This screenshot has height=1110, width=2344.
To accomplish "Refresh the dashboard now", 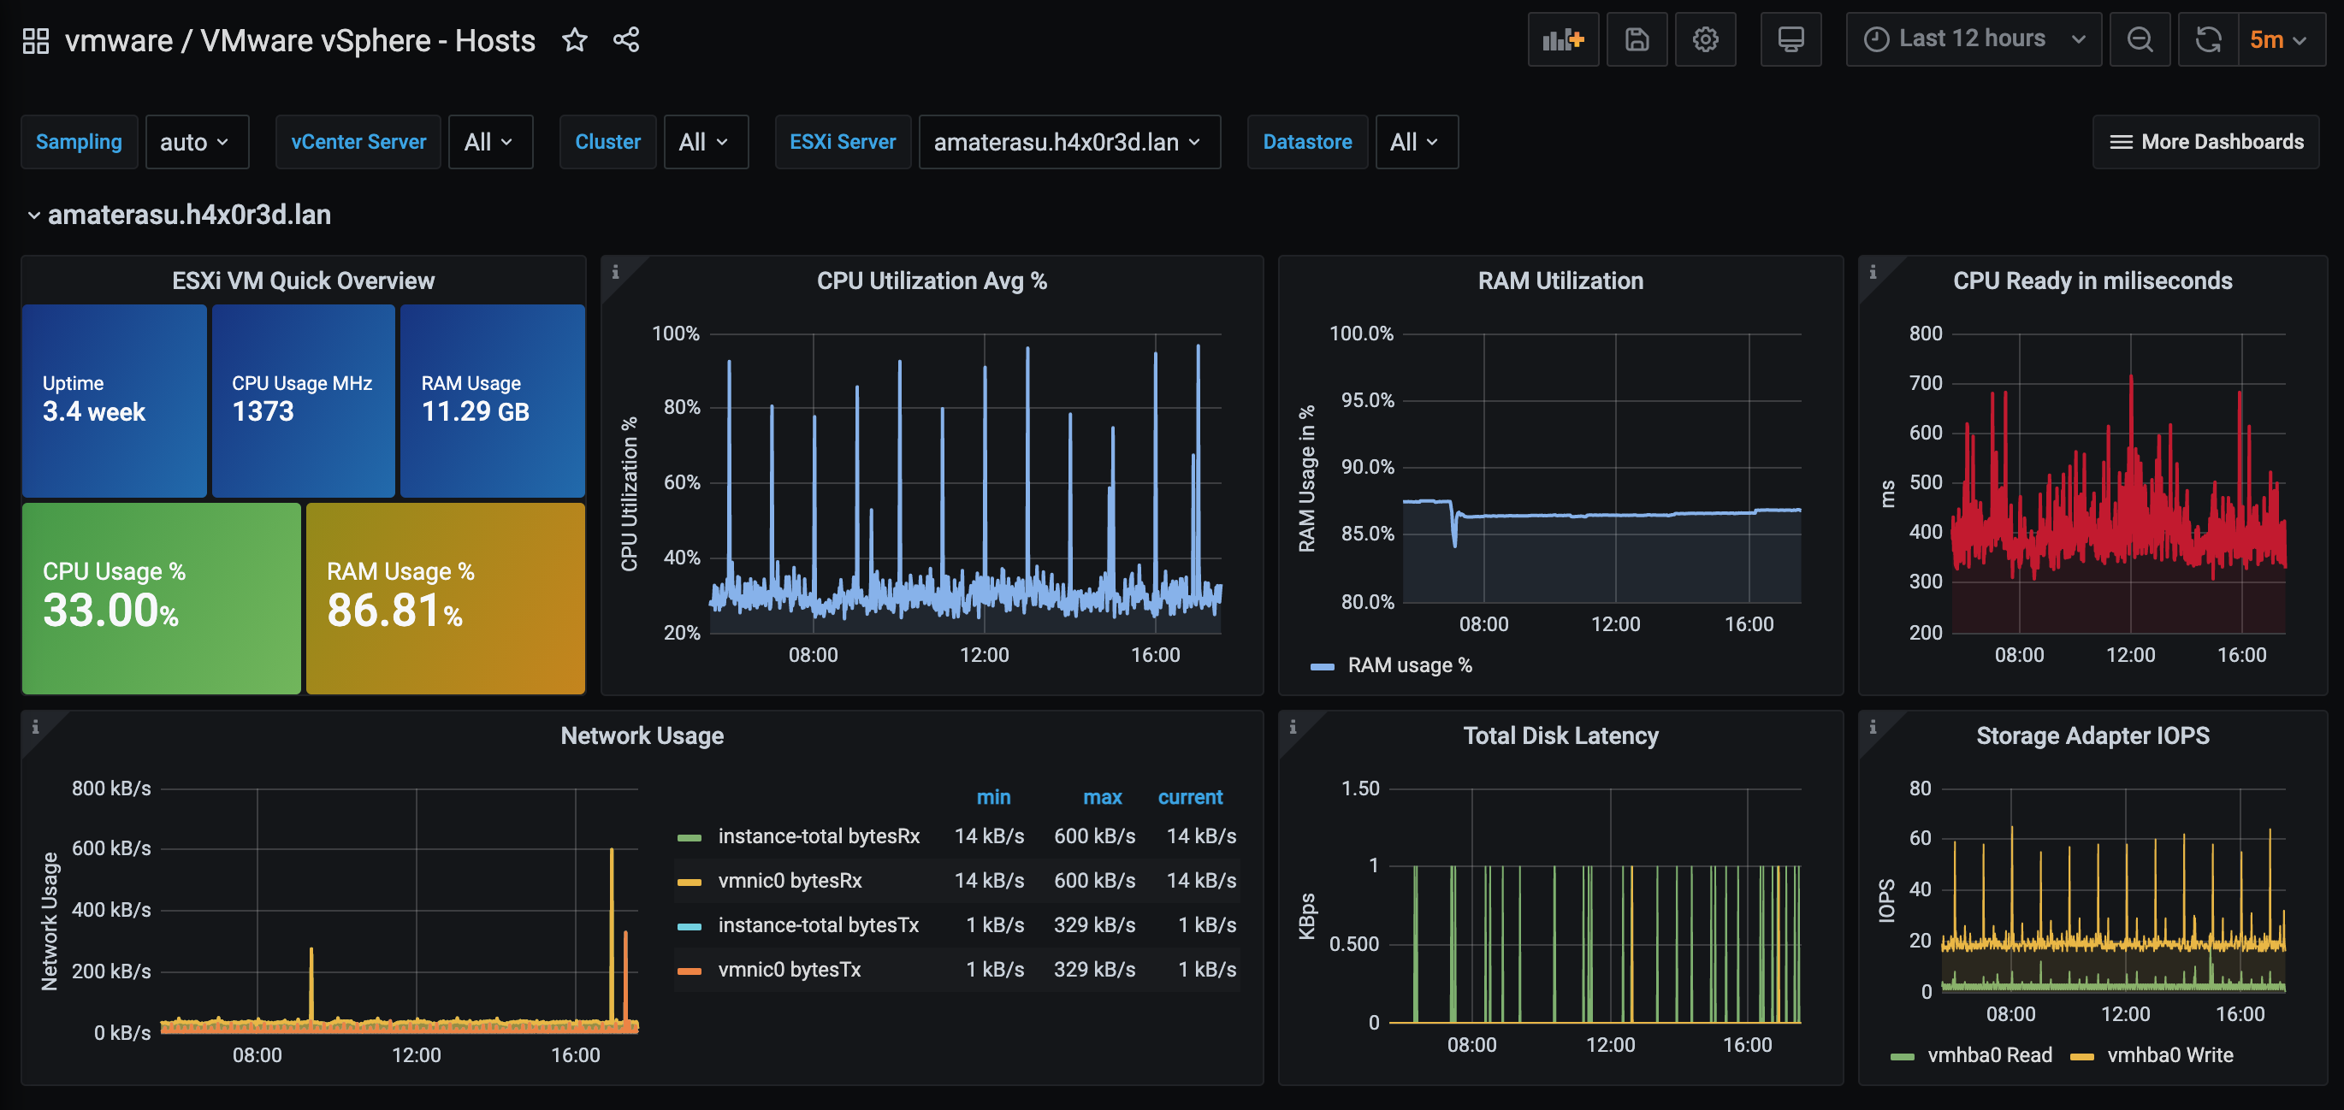I will point(2209,40).
